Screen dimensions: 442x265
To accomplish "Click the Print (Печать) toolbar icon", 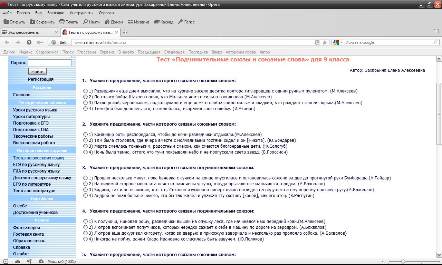I will (62, 22).
